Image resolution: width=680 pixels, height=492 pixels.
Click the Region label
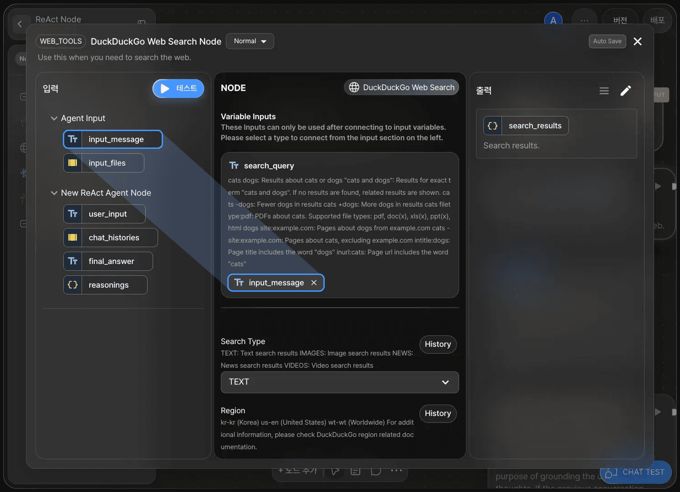[233, 411]
